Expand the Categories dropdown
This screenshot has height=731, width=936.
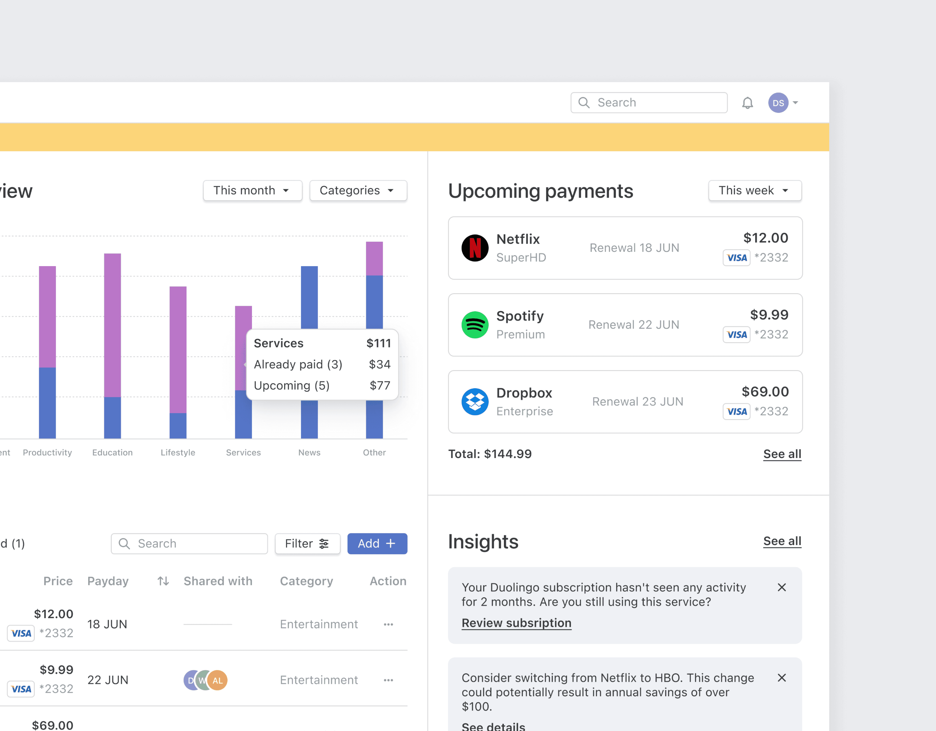coord(358,190)
